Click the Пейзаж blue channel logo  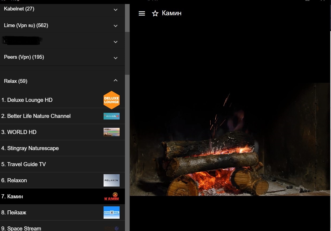click(x=112, y=213)
